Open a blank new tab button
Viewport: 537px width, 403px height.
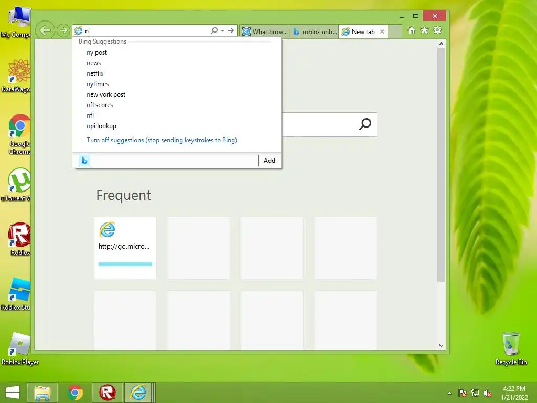click(395, 31)
